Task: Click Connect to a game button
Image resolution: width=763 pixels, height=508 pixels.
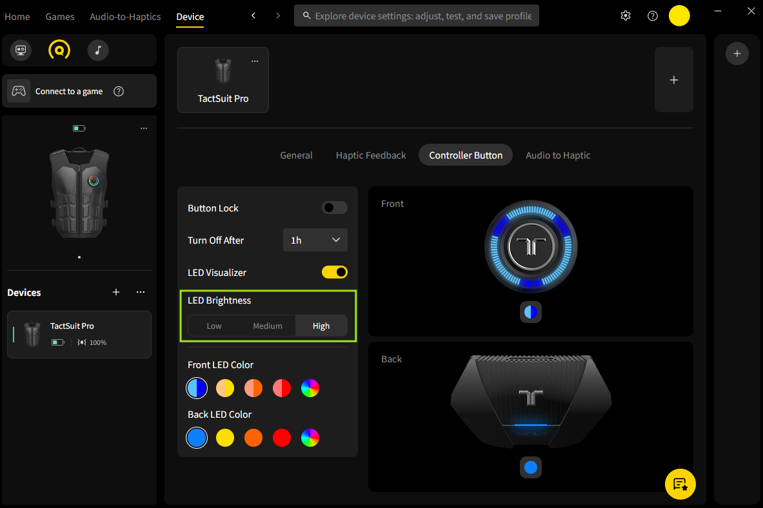Action: 79,91
